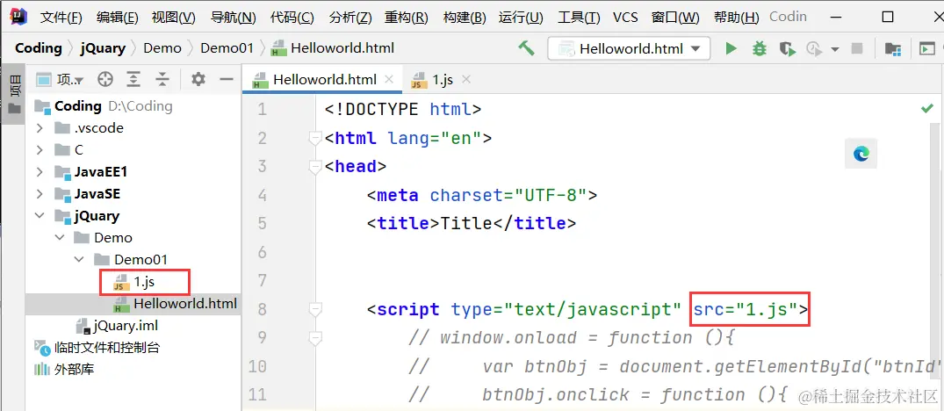Select 1.js in the project tree
Image resolution: width=944 pixels, height=411 pixels.
click(135, 281)
